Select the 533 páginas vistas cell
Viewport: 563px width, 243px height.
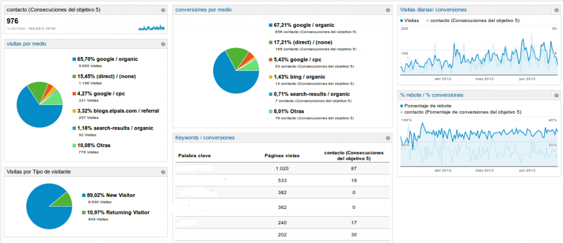click(x=282, y=180)
